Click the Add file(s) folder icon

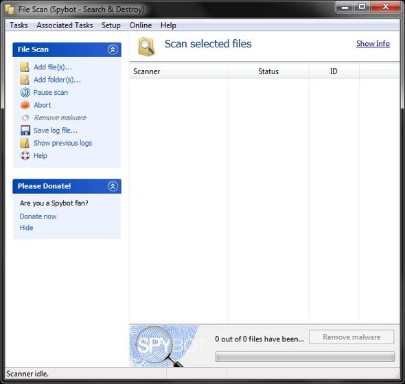point(25,67)
